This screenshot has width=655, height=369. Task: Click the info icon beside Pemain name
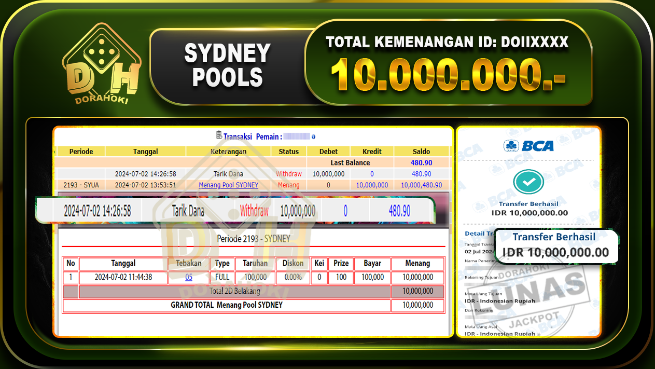pyautogui.click(x=313, y=136)
